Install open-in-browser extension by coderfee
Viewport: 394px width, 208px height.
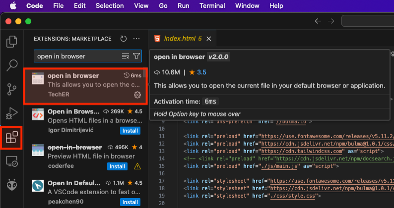coord(118,166)
